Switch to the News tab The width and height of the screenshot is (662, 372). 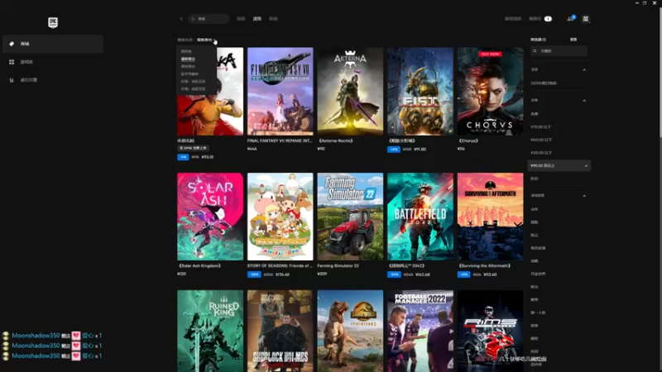pos(274,19)
